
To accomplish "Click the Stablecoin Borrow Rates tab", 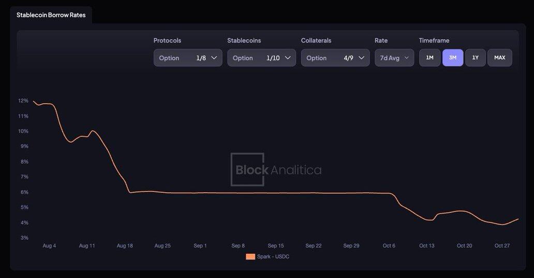I will [51, 15].
